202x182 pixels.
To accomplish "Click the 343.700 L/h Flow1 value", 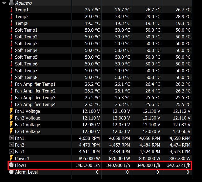I will [88, 165].
